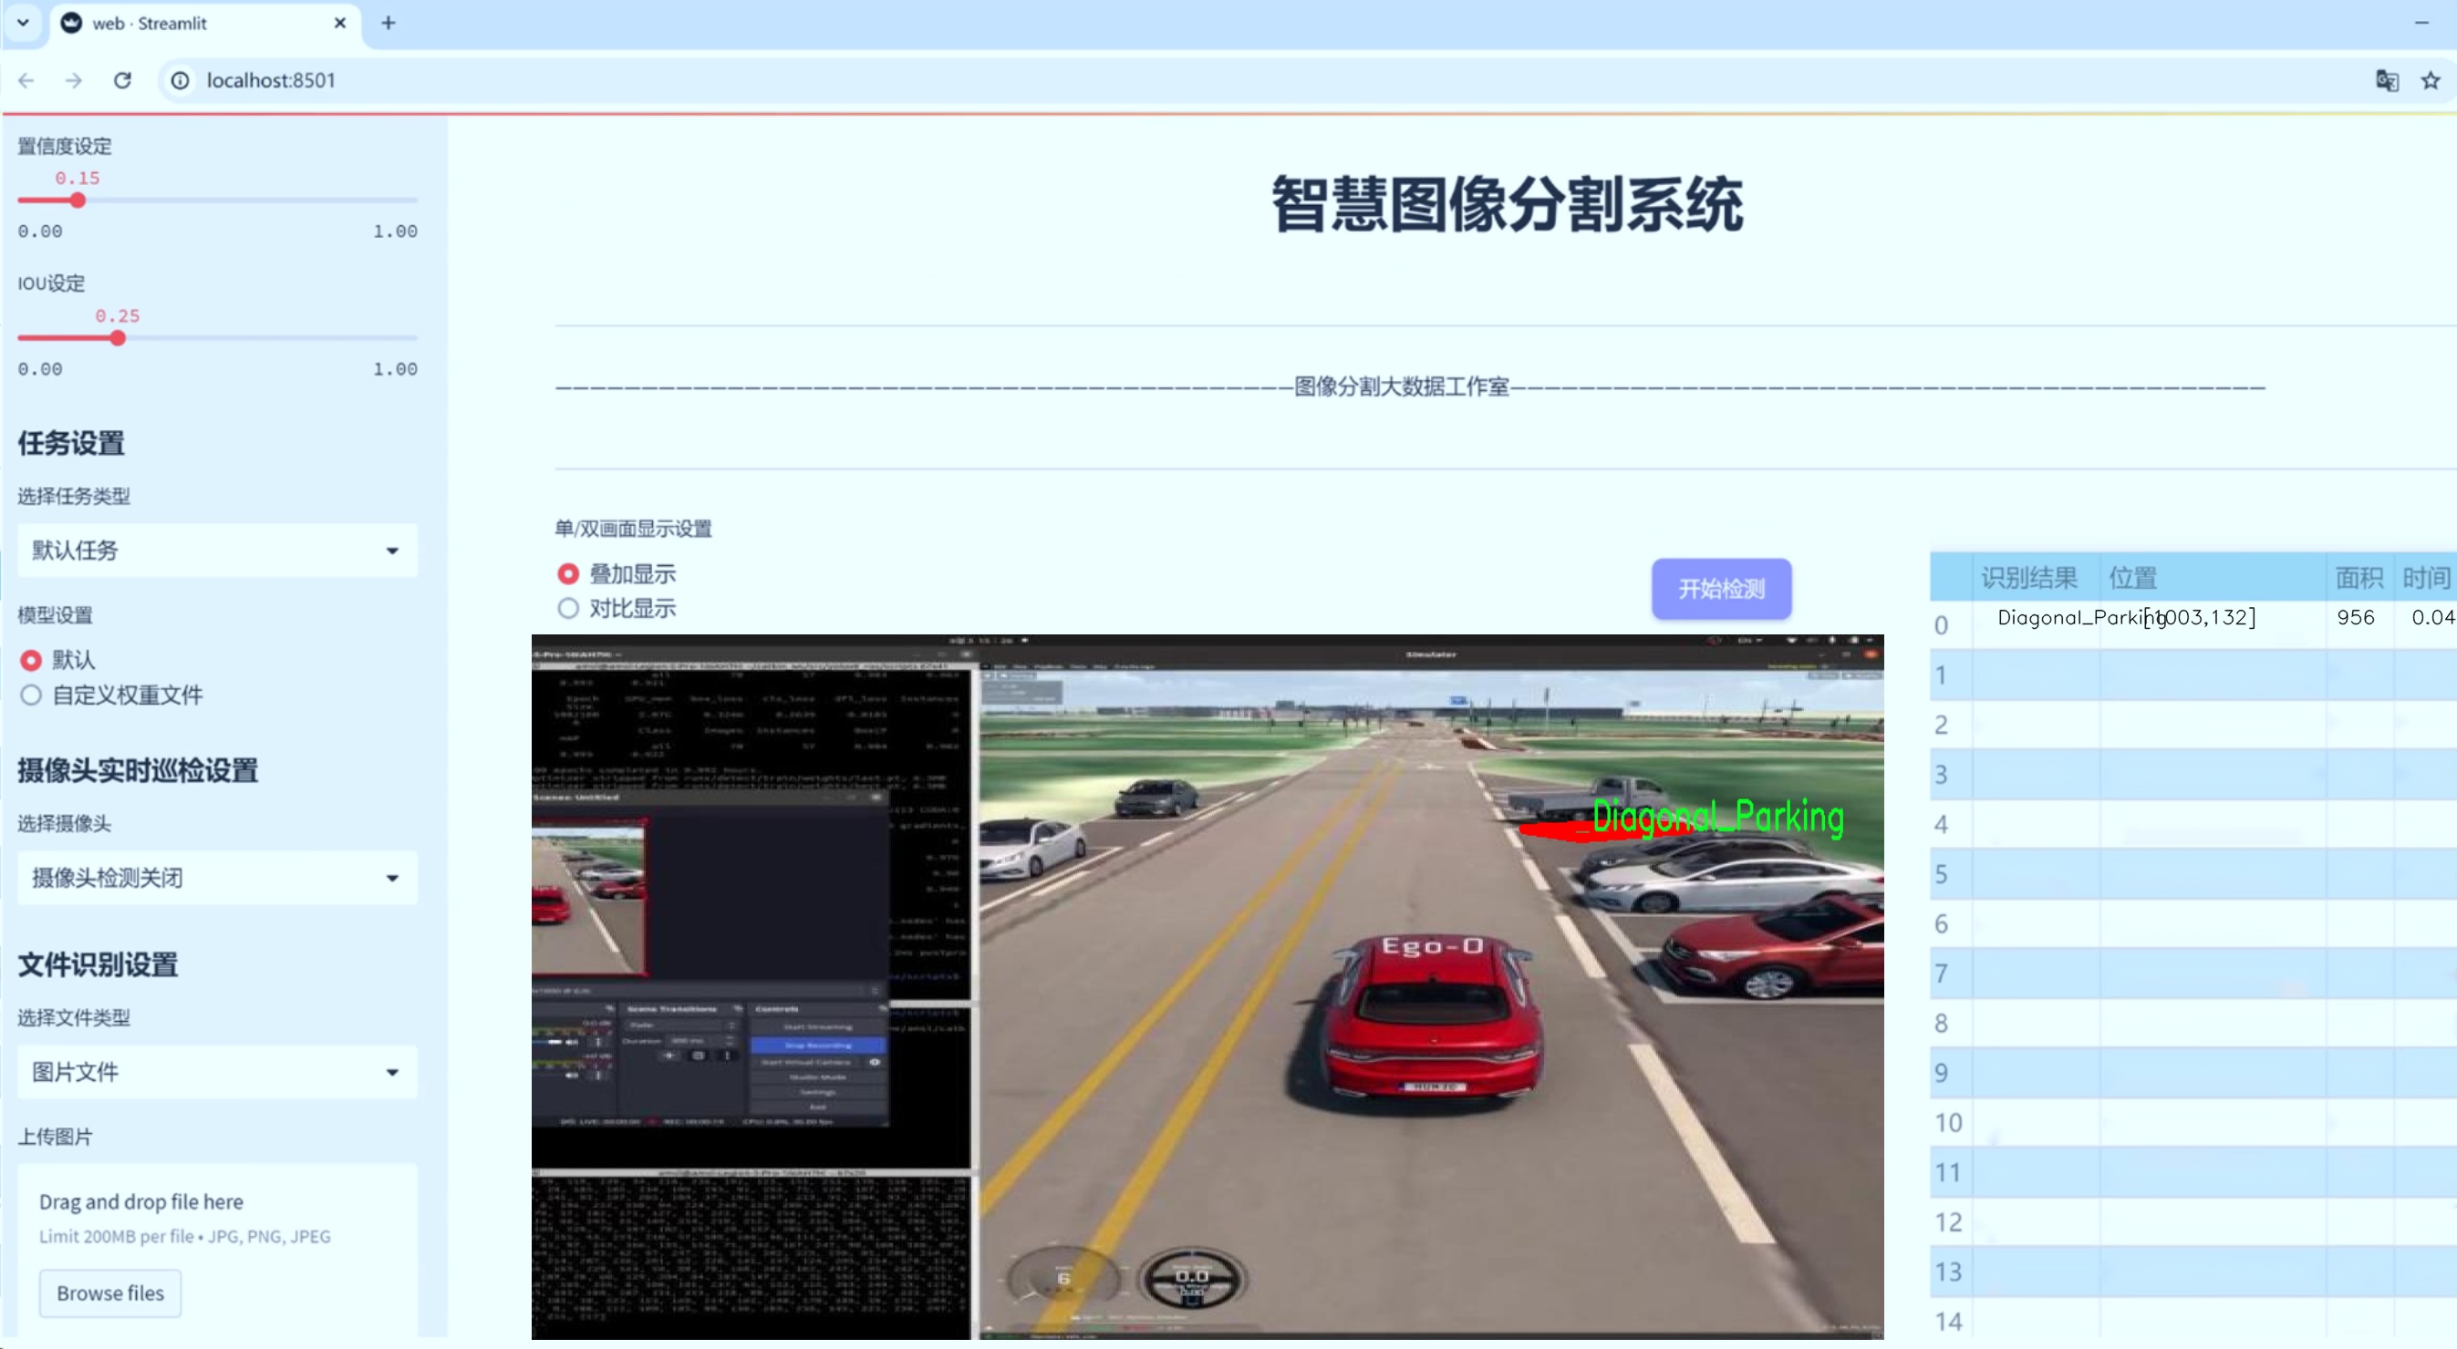Image resolution: width=2457 pixels, height=1349 pixels.
Task: Close the web · Streamlit tab
Action: click(x=339, y=23)
